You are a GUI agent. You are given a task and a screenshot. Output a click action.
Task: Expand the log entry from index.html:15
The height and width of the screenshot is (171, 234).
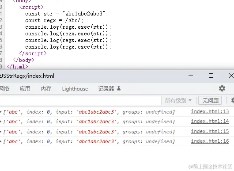point(1,132)
